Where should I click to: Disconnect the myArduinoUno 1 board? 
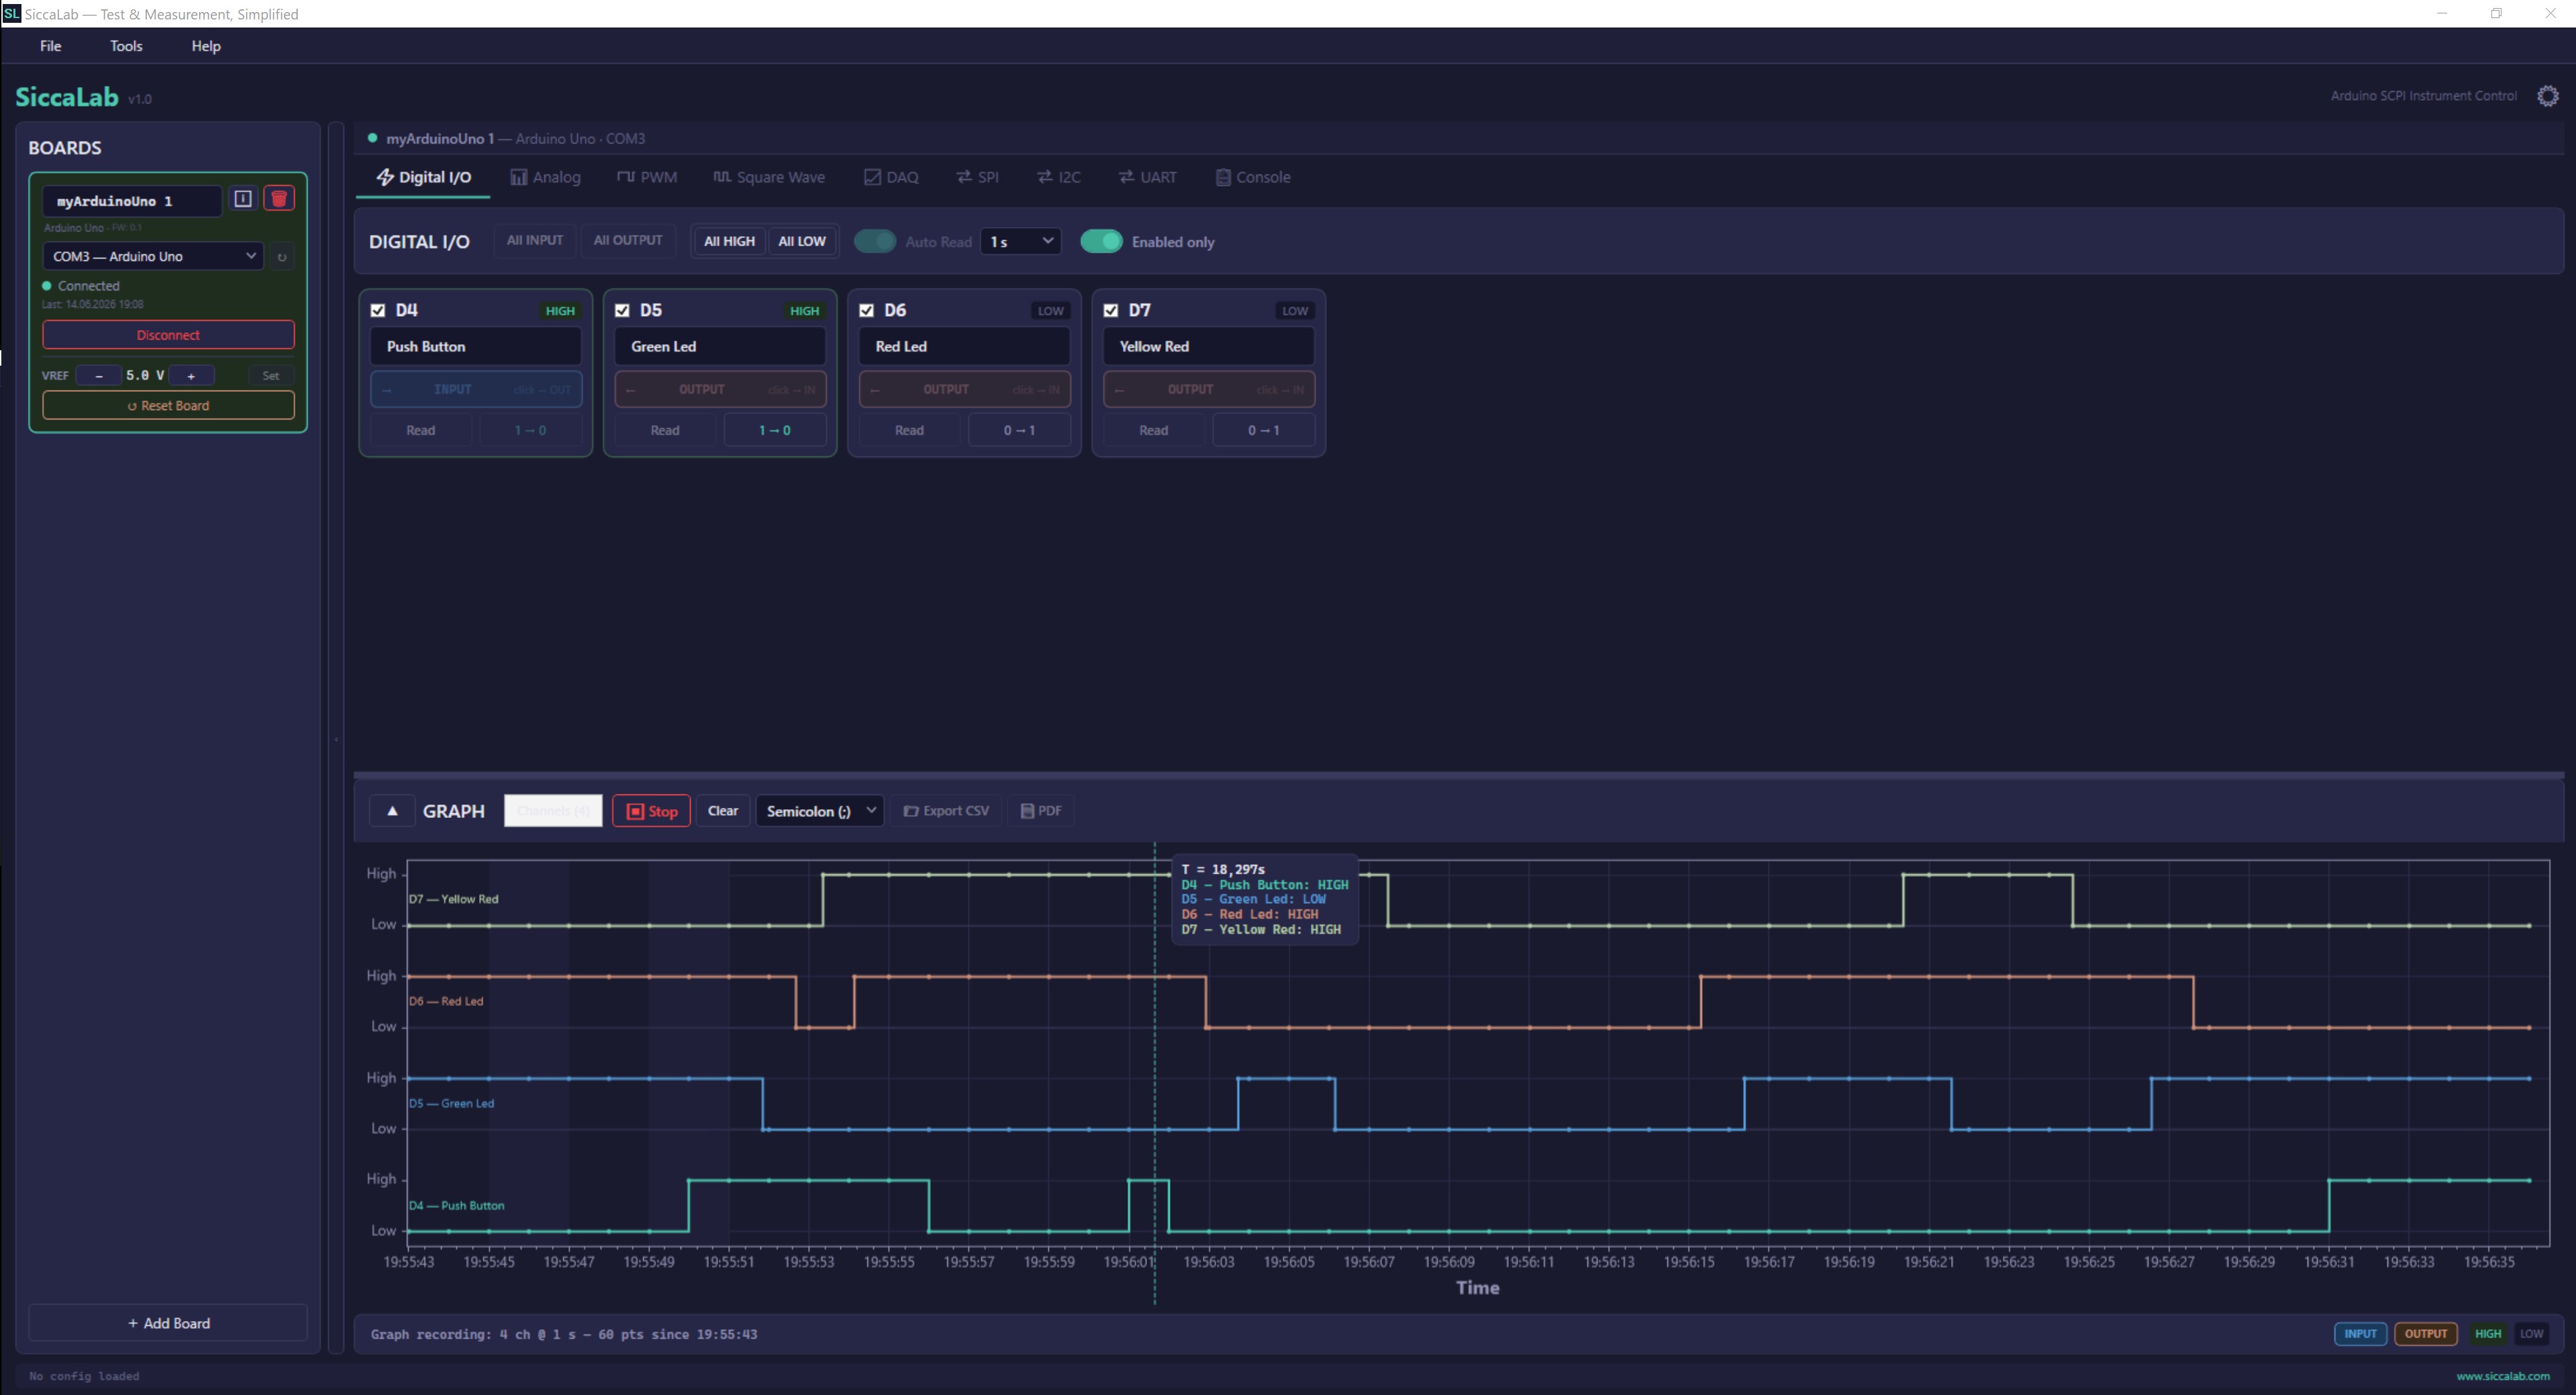[x=168, y=335]
